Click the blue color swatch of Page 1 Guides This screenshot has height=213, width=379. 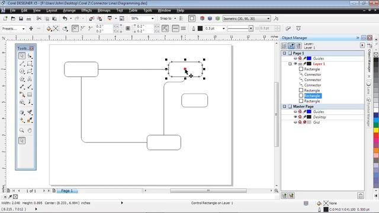point(309,59)
